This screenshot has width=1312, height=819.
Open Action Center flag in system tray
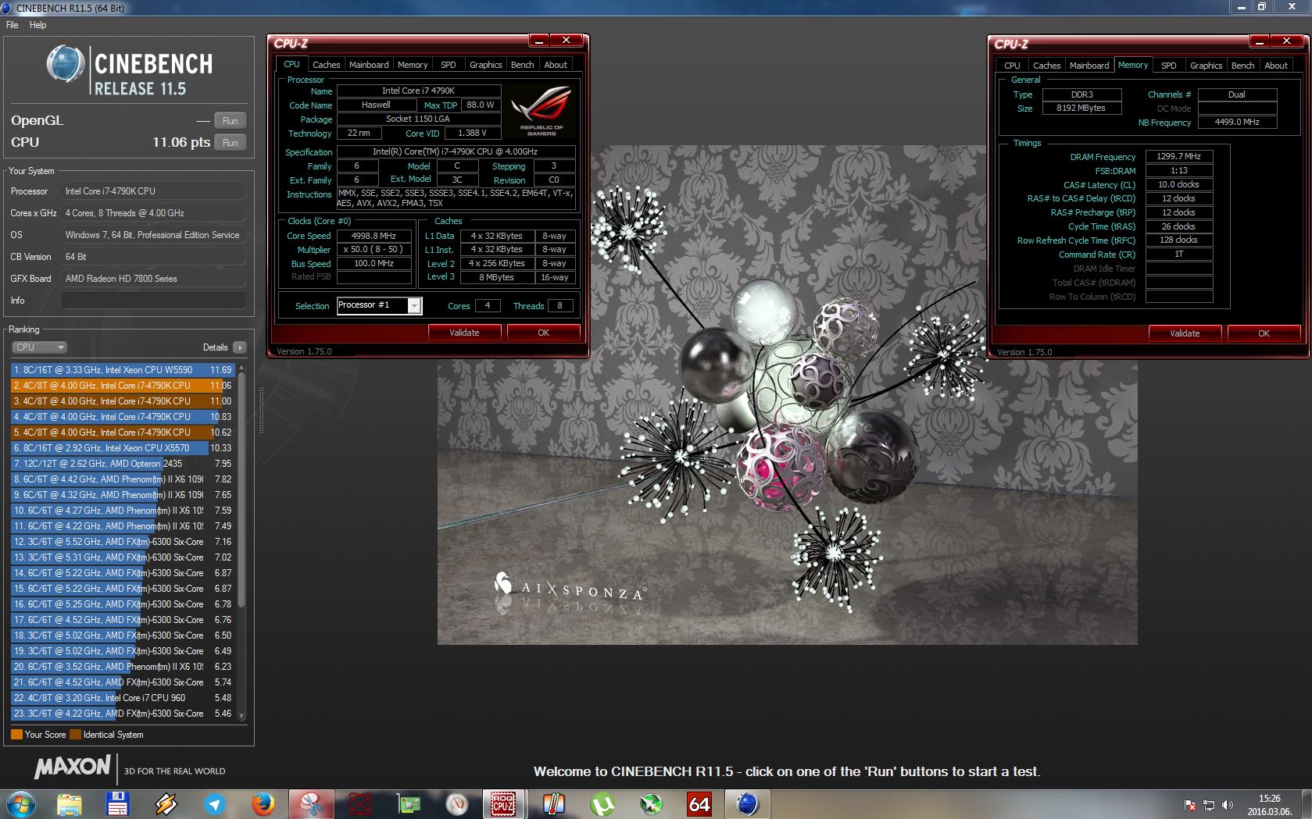point(1190,805)
